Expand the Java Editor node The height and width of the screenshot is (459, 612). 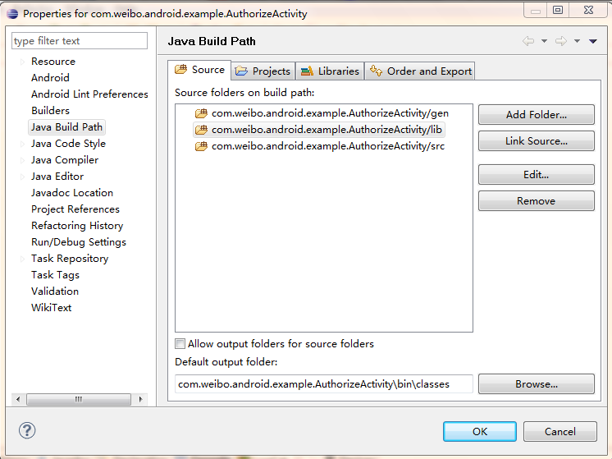[22, 177]
